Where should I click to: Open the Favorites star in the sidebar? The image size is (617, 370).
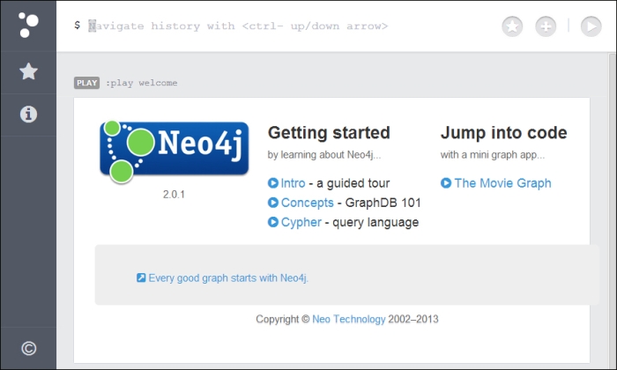[28, 71]
